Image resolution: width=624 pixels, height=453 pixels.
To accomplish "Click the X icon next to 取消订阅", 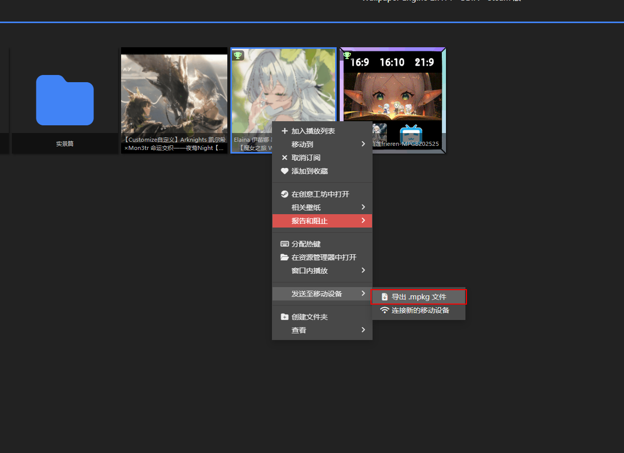I will (x=284, y=158).
